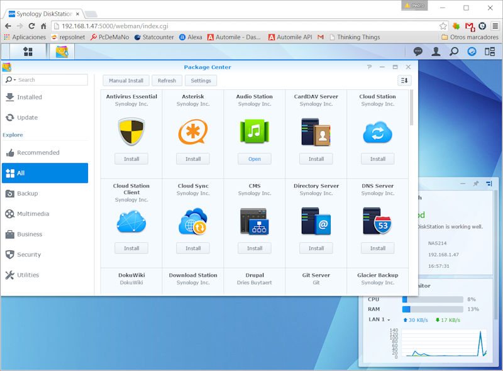Expand the search filter dropdown arrow
Viewport: 503px width, 371px height.
coord(14,80)
